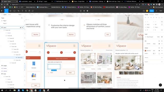The image size is (164, 92).
Task: Click the fill opacity 100% value
Action: (154, 44)
